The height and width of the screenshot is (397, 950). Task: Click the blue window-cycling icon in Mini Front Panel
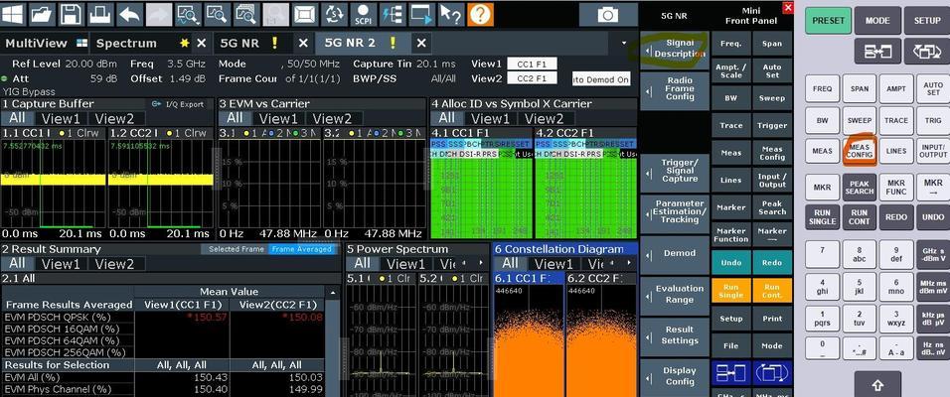point(772,373)
